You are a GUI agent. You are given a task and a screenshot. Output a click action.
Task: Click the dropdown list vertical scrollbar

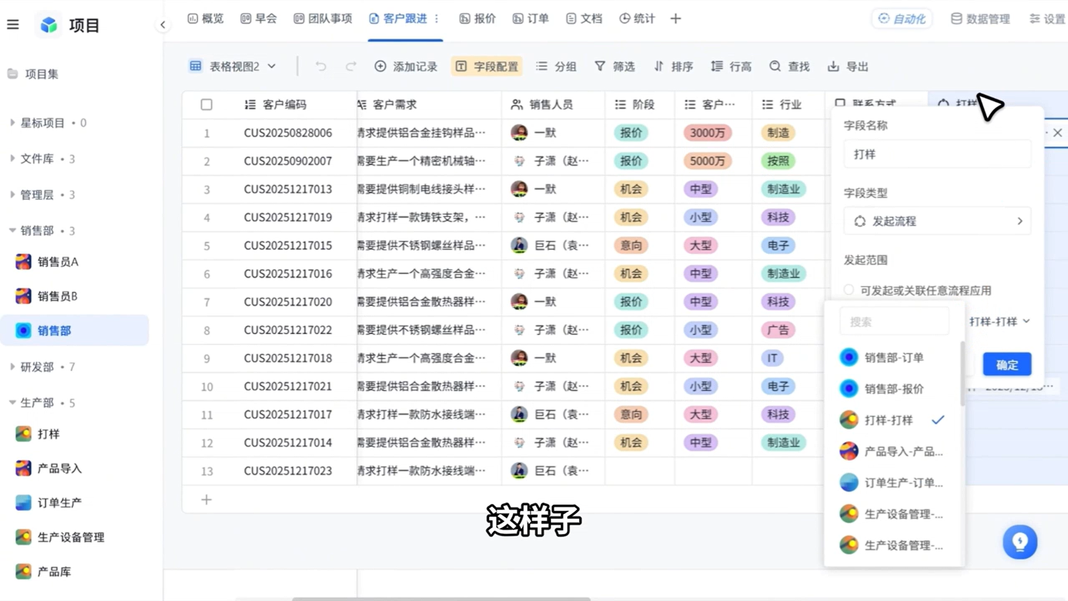tap(962, 374)
